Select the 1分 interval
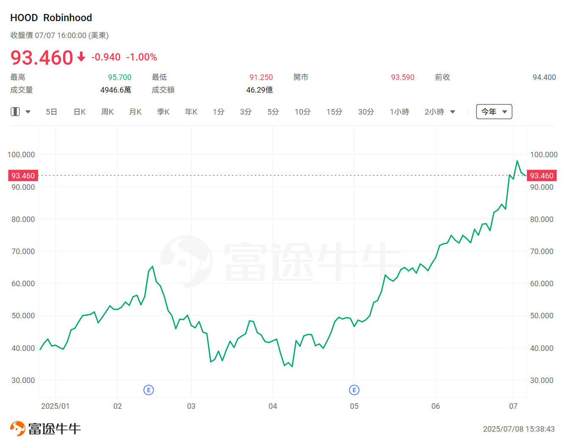 pos(218,112)
